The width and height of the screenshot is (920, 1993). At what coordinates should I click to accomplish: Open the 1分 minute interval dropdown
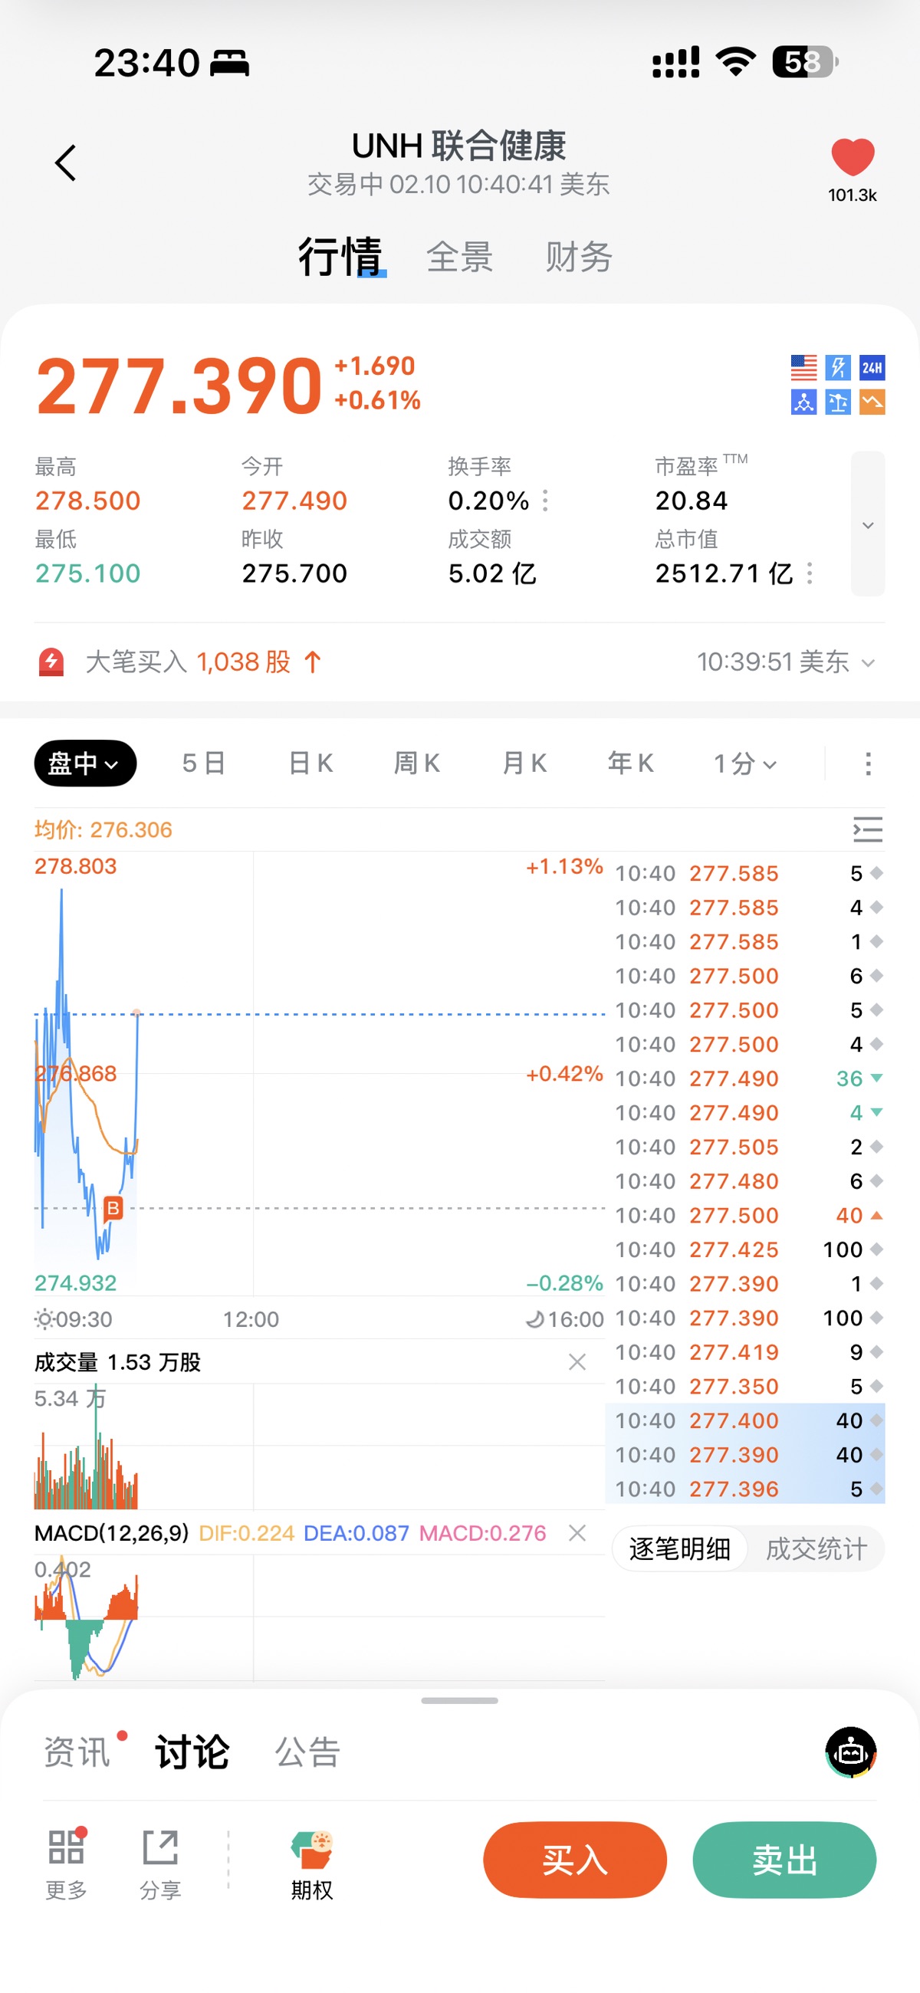tap(744, 763)
